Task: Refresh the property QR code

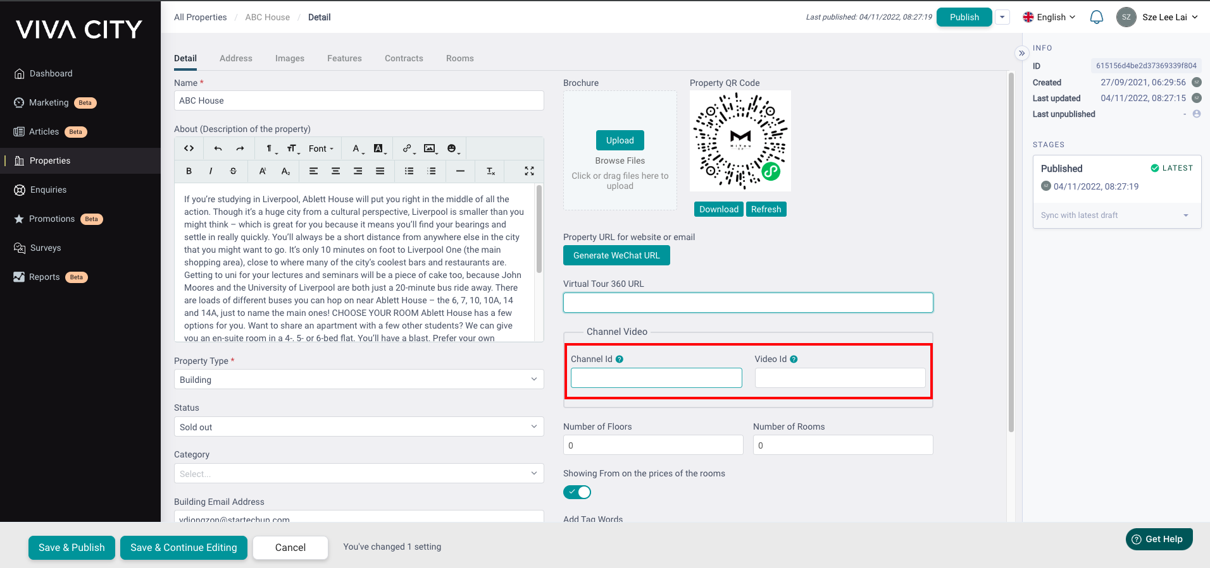Action: coord(766,209)
